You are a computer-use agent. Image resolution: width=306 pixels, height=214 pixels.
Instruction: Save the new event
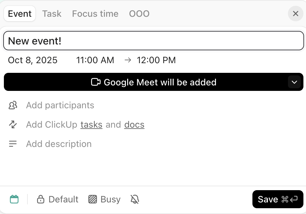point(278,199)
